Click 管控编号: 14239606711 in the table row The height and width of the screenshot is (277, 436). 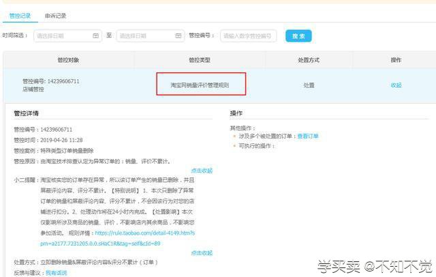click(x=51, y=81)
